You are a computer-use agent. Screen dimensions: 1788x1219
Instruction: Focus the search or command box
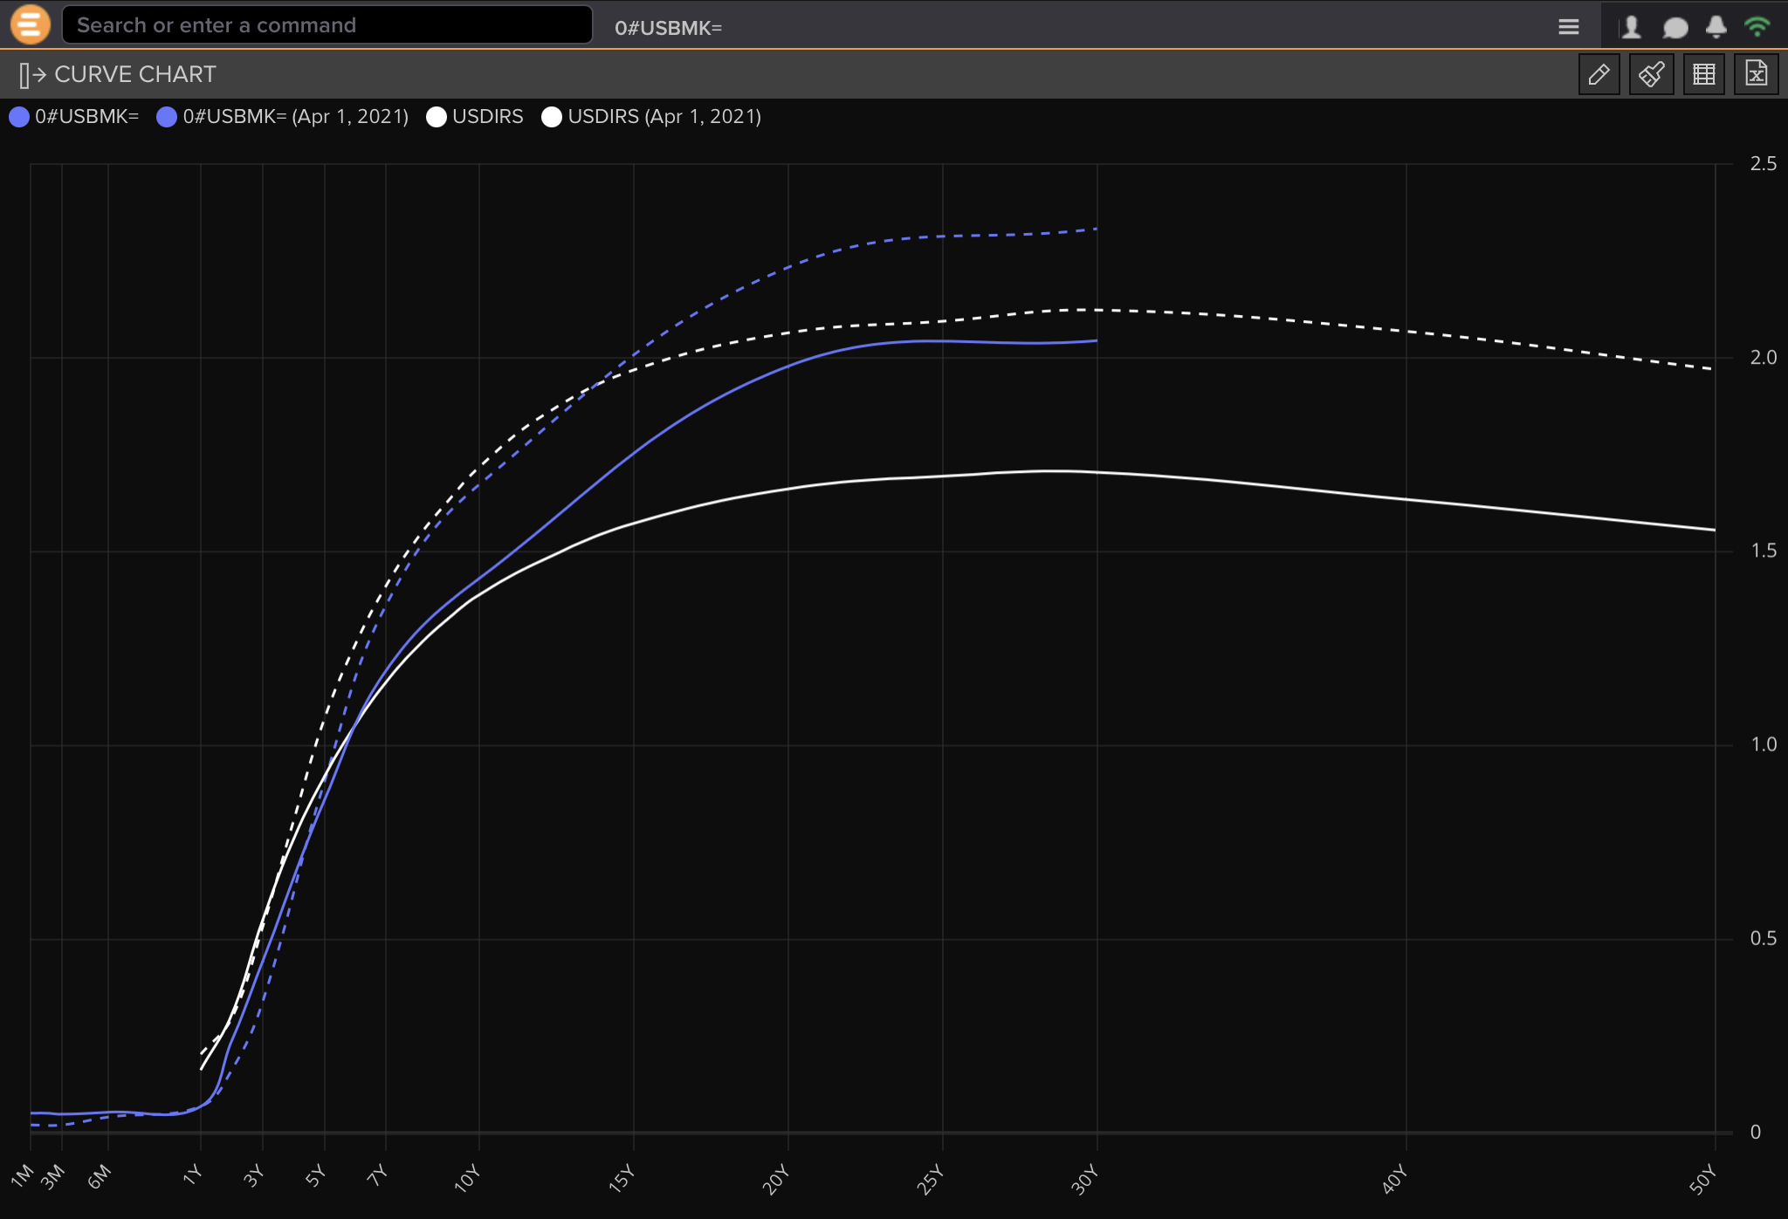click(327, 25)
